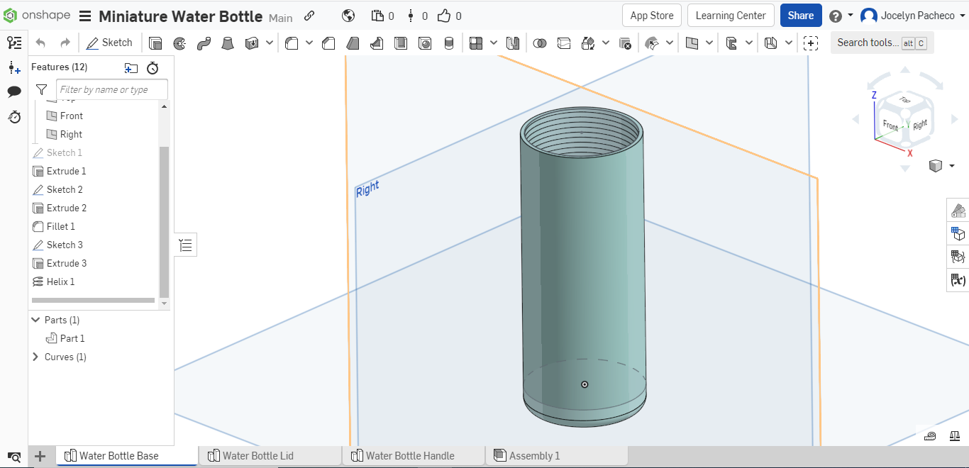Open the Configurations panel on the right sidebar
Viewport: 969px width, 468px height.
click(958, 233)
